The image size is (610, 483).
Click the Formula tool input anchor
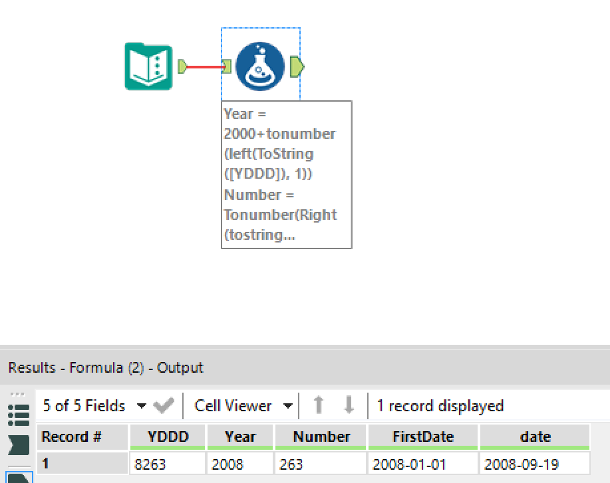click(226, 66)
